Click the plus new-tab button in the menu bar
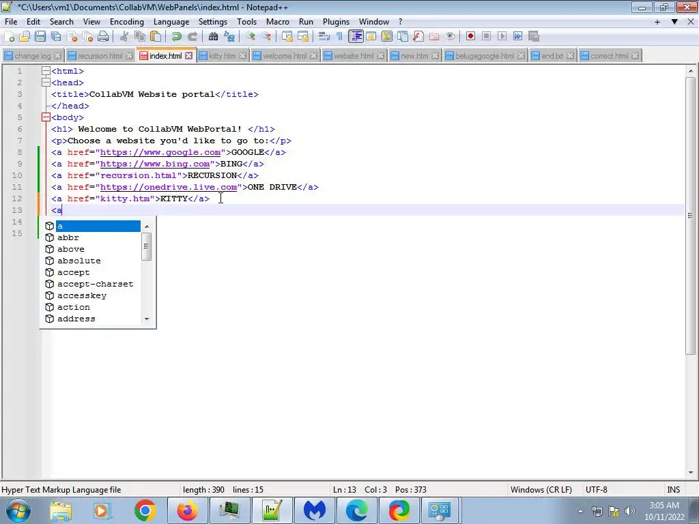This screenshot has width=699, height=524. click(657, 22)
